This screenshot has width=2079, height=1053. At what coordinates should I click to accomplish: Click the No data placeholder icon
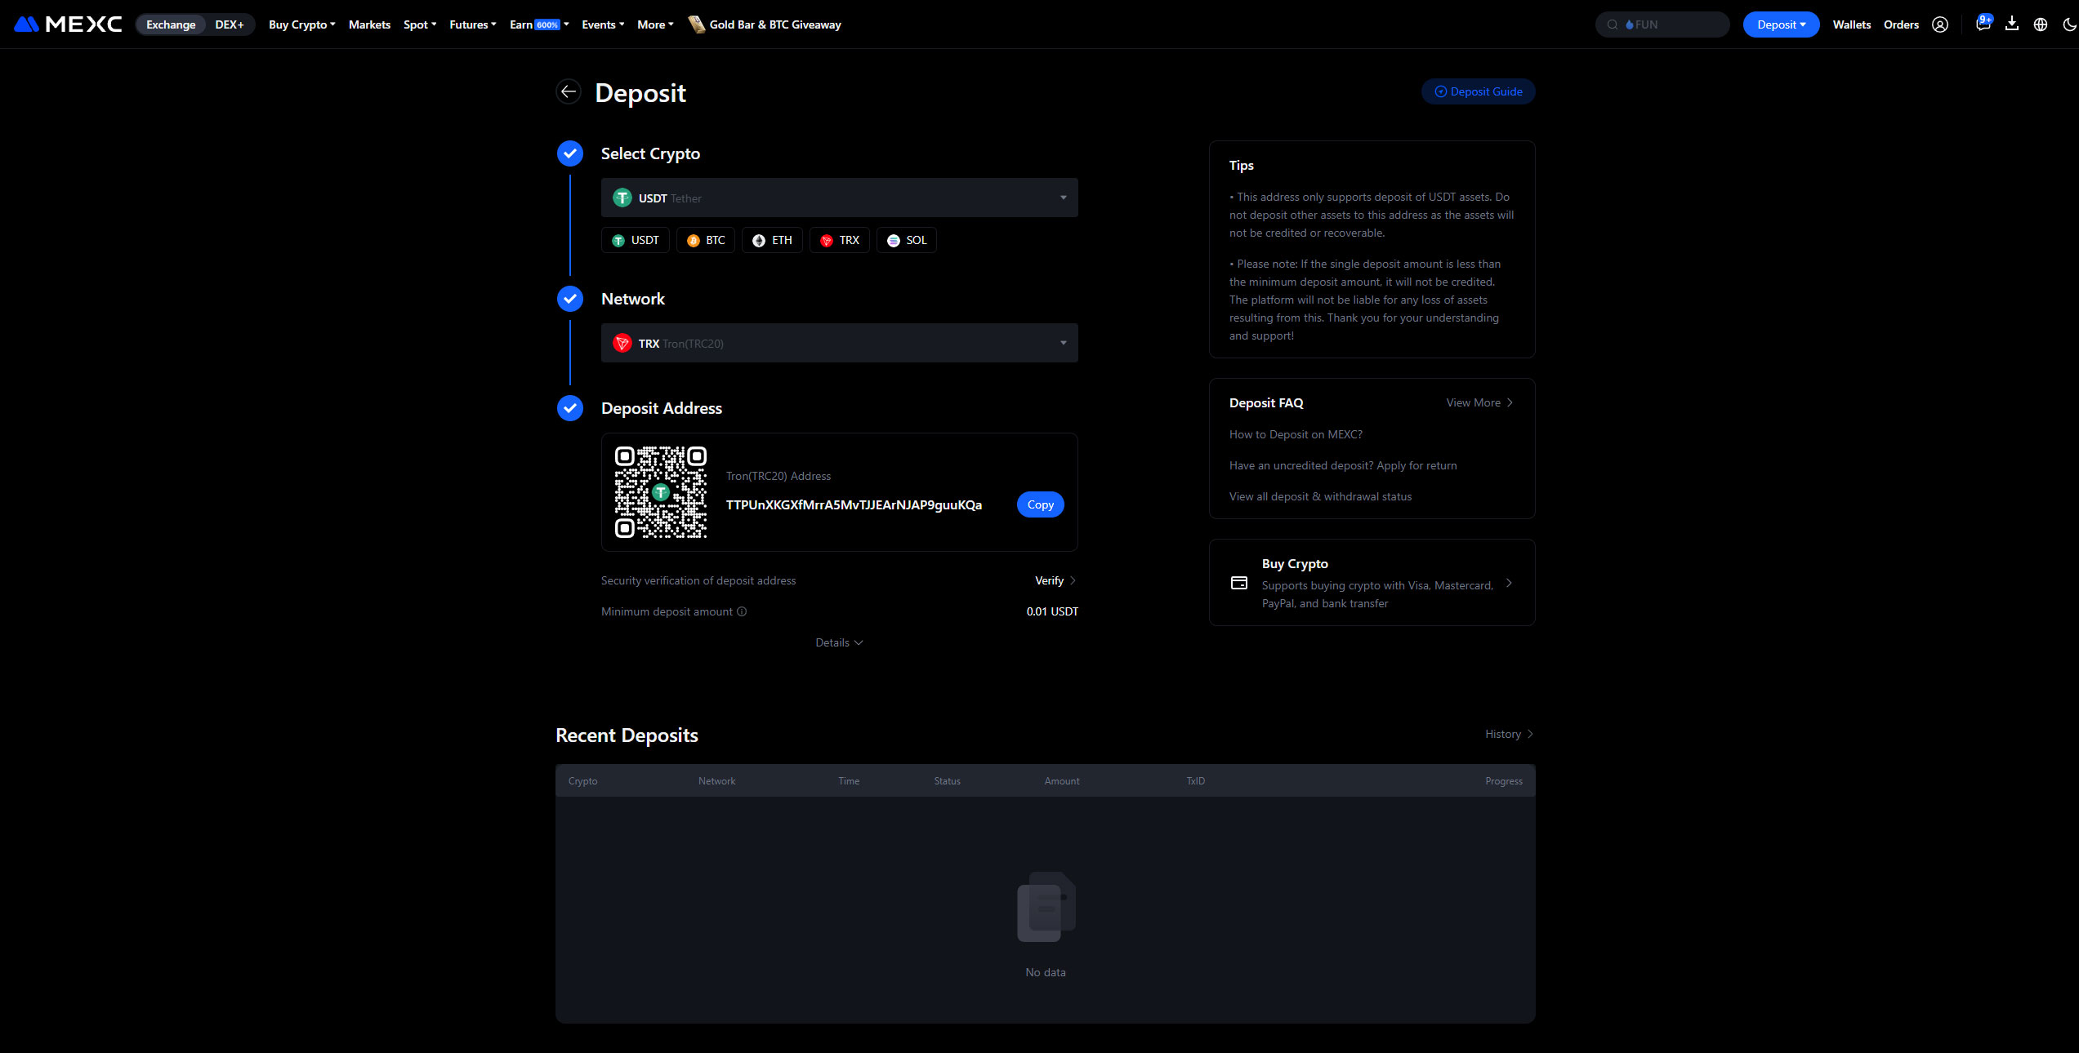tap(1046, 907)
